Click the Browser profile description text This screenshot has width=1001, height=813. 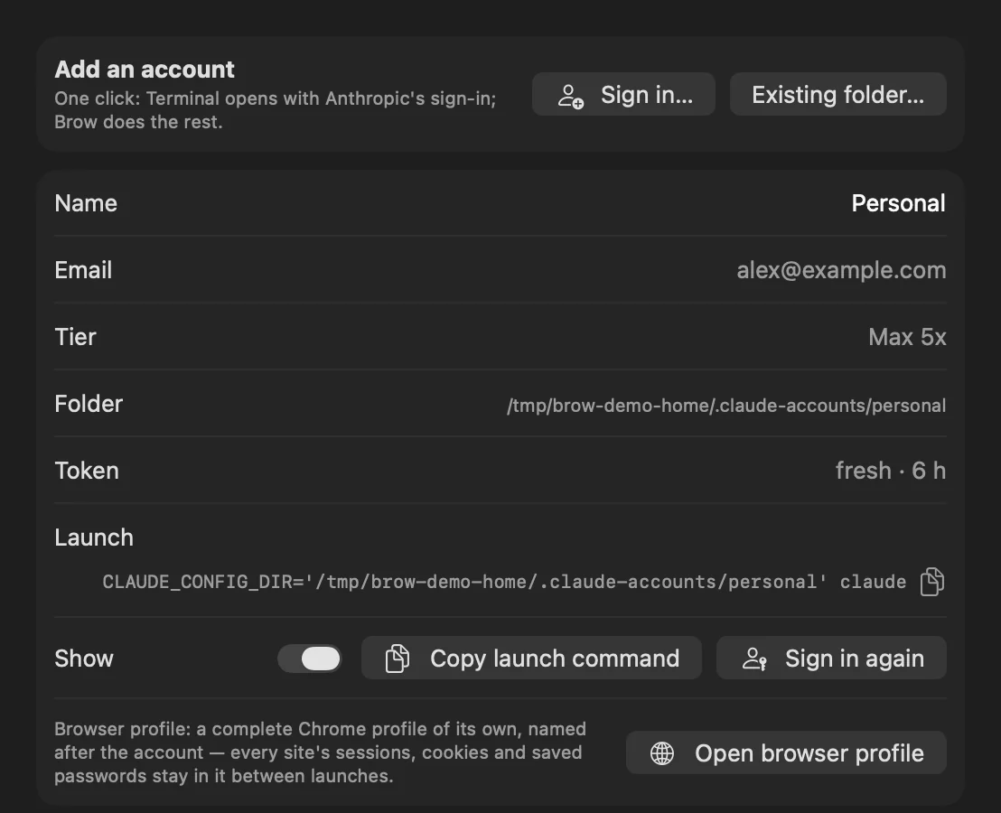point(320,752)
